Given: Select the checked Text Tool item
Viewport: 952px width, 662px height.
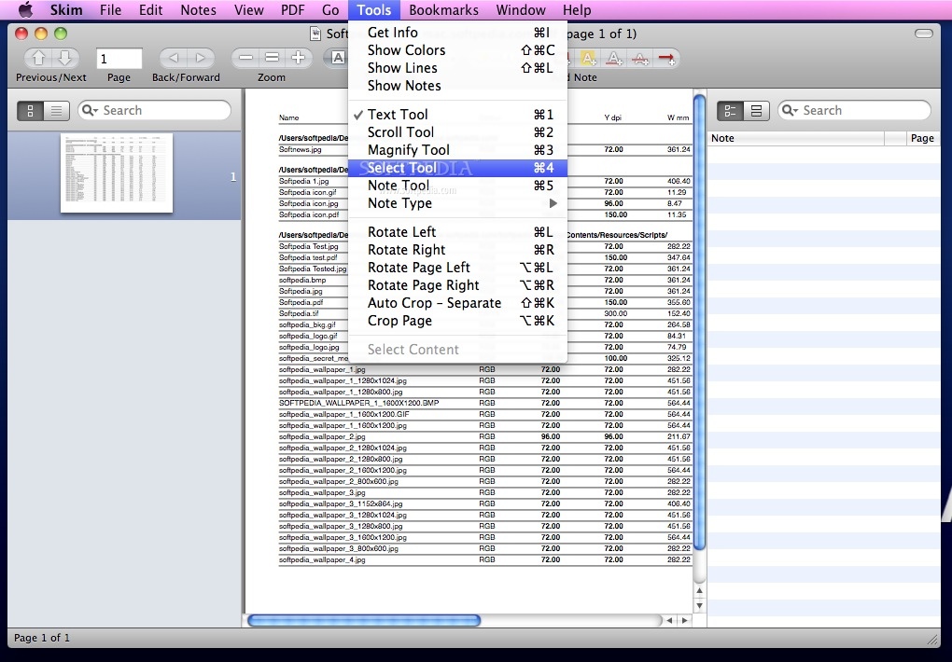Looking at the screenshot, I should 457,115.
